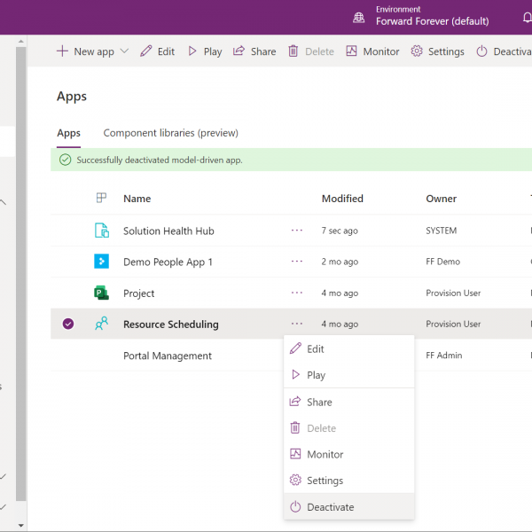The height and width of the screenshot is (532, 532).
Task: Open the Solution Health Hub app
Action: click(168, 231)
